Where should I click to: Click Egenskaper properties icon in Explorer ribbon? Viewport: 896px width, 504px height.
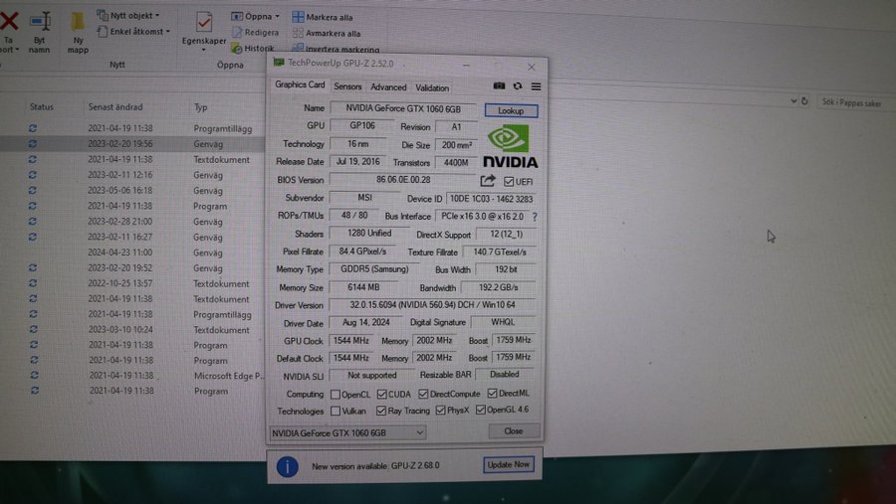tap(204, 22)
